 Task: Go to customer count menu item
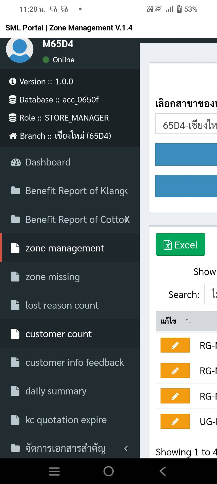[x=58, y=334]
